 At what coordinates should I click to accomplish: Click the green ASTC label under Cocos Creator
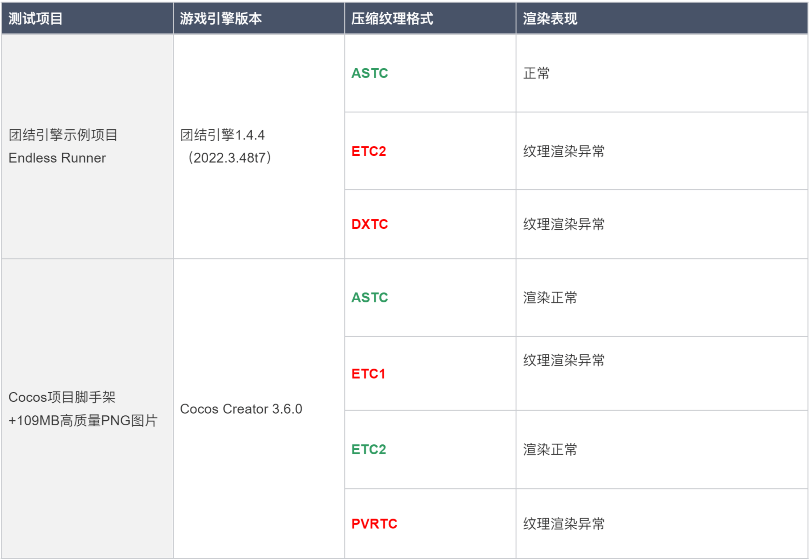click(x=369, y=298)
